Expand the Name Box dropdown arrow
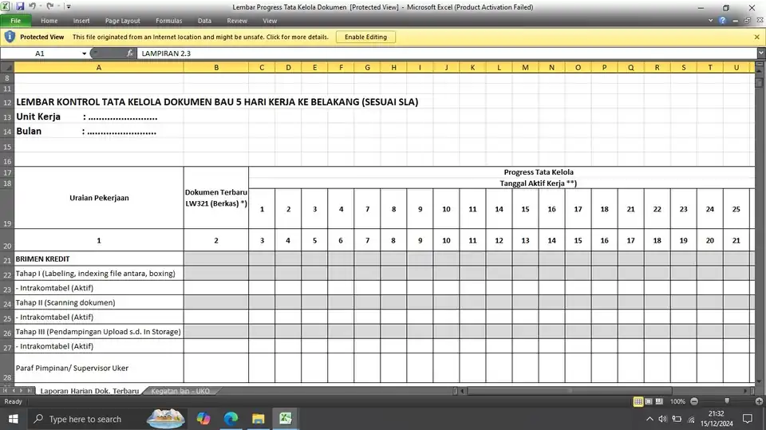This screenshot has width=766, height=430. click(84, 53)
